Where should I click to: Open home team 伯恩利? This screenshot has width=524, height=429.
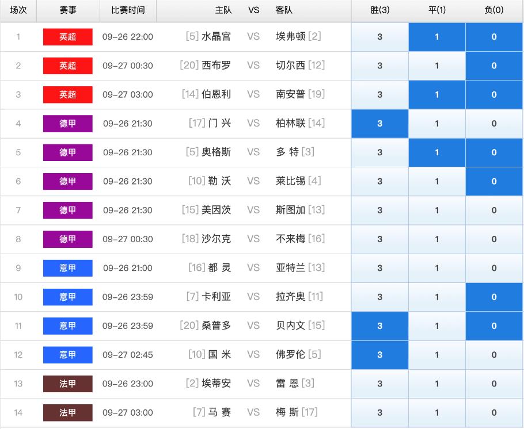tap(216, 94)
